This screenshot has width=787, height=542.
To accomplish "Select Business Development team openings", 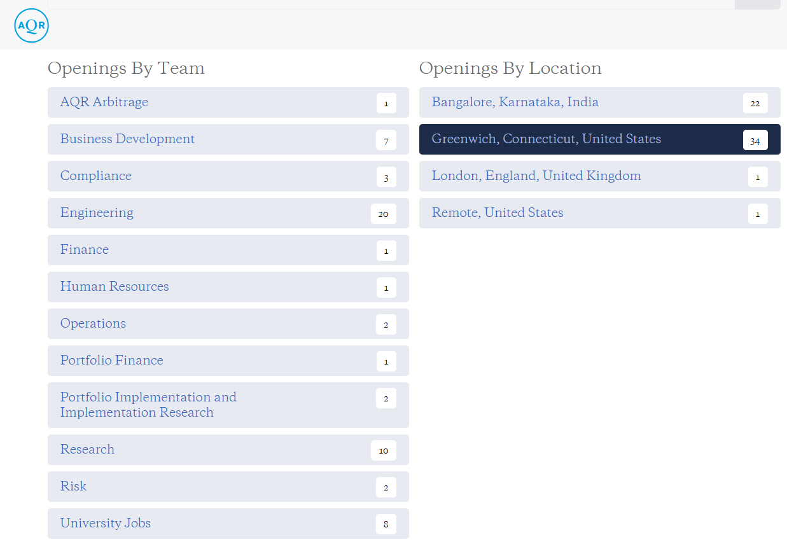I will point(127,139).
